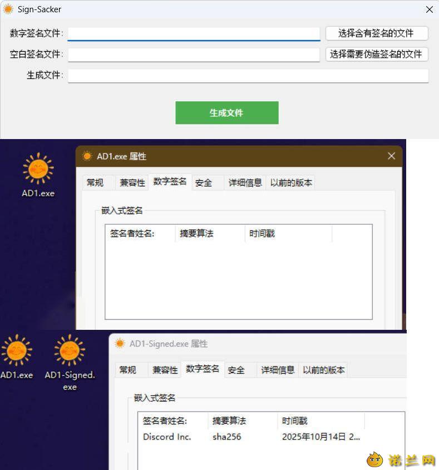Click 摘要算法 column header in AD1.exe 属性
Viewport: 439px width, 470px height.
(210, 233)
